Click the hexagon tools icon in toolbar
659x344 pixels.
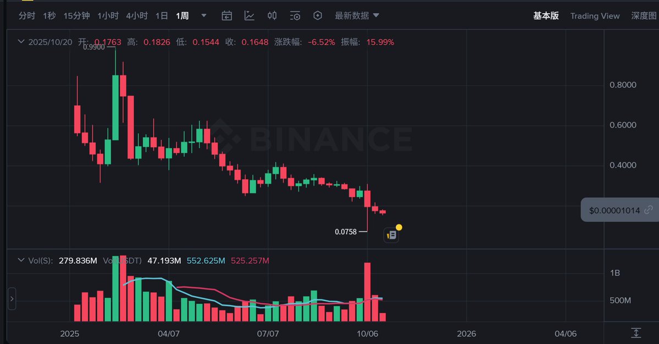318,16
